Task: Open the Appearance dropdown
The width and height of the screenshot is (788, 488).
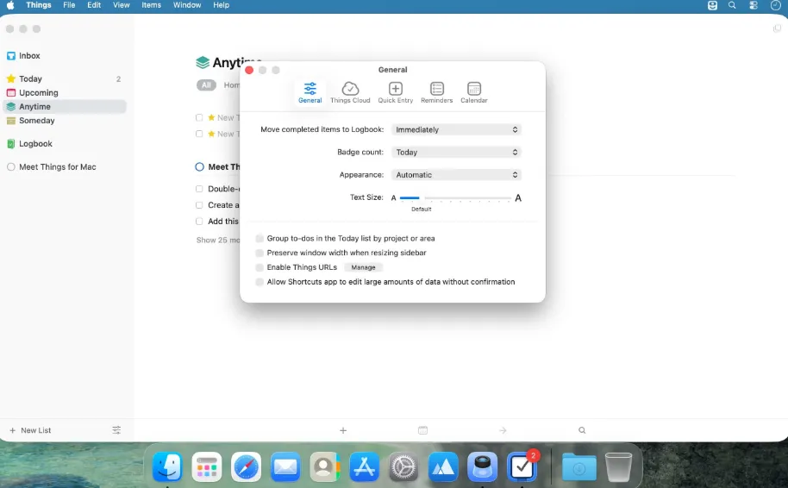Action: (x=456, y=175)
